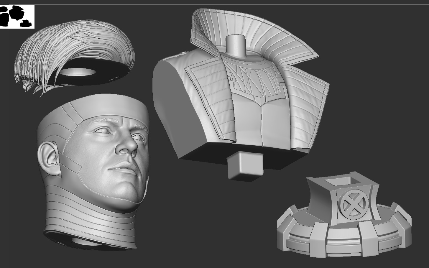Viewport: 429px width, 268px height.
Task: Click the ear on the head model
Action: tap(49, 158)
